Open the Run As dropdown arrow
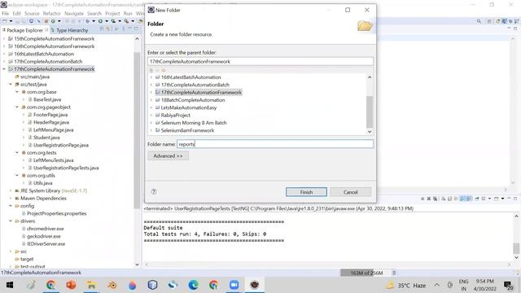Screen dimensions: 521x293 click(107, 21)
